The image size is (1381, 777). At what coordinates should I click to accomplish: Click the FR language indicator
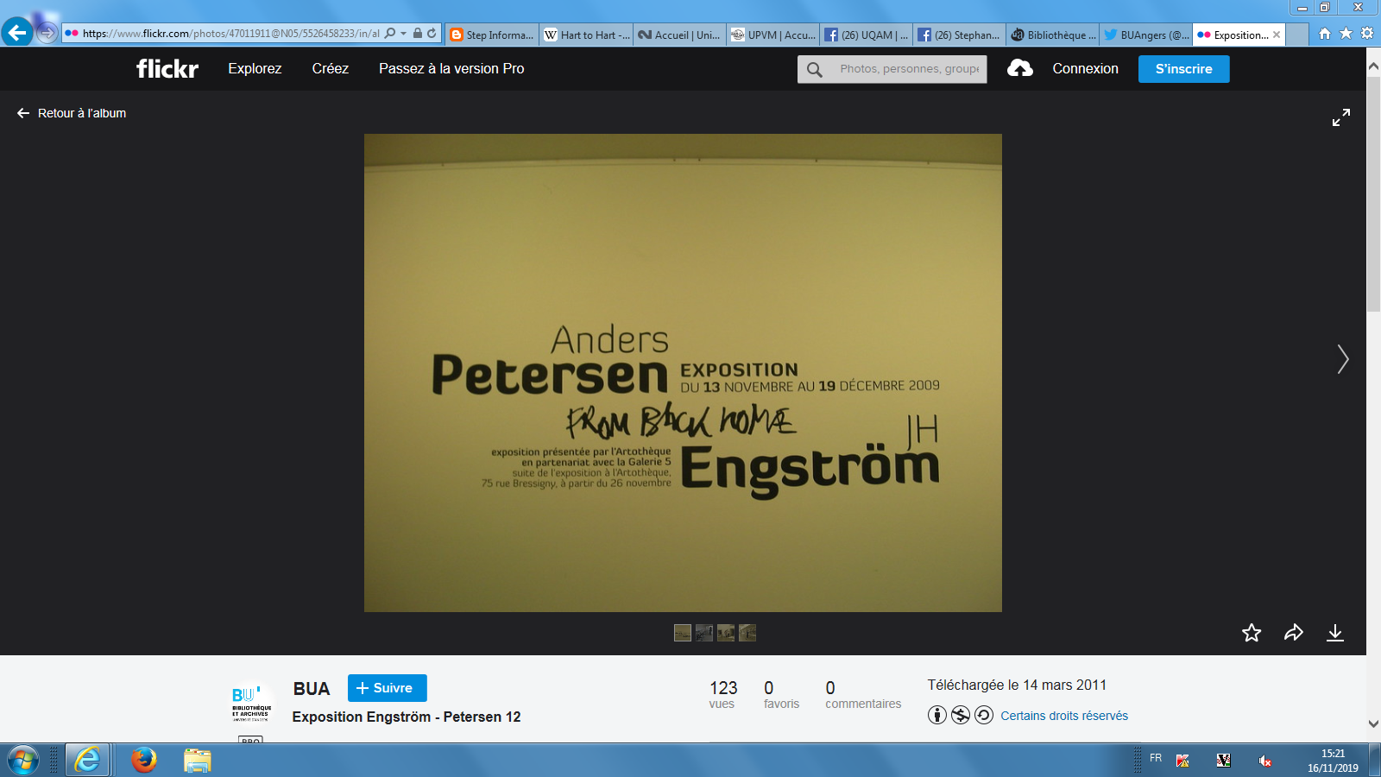coord(1156,758)
